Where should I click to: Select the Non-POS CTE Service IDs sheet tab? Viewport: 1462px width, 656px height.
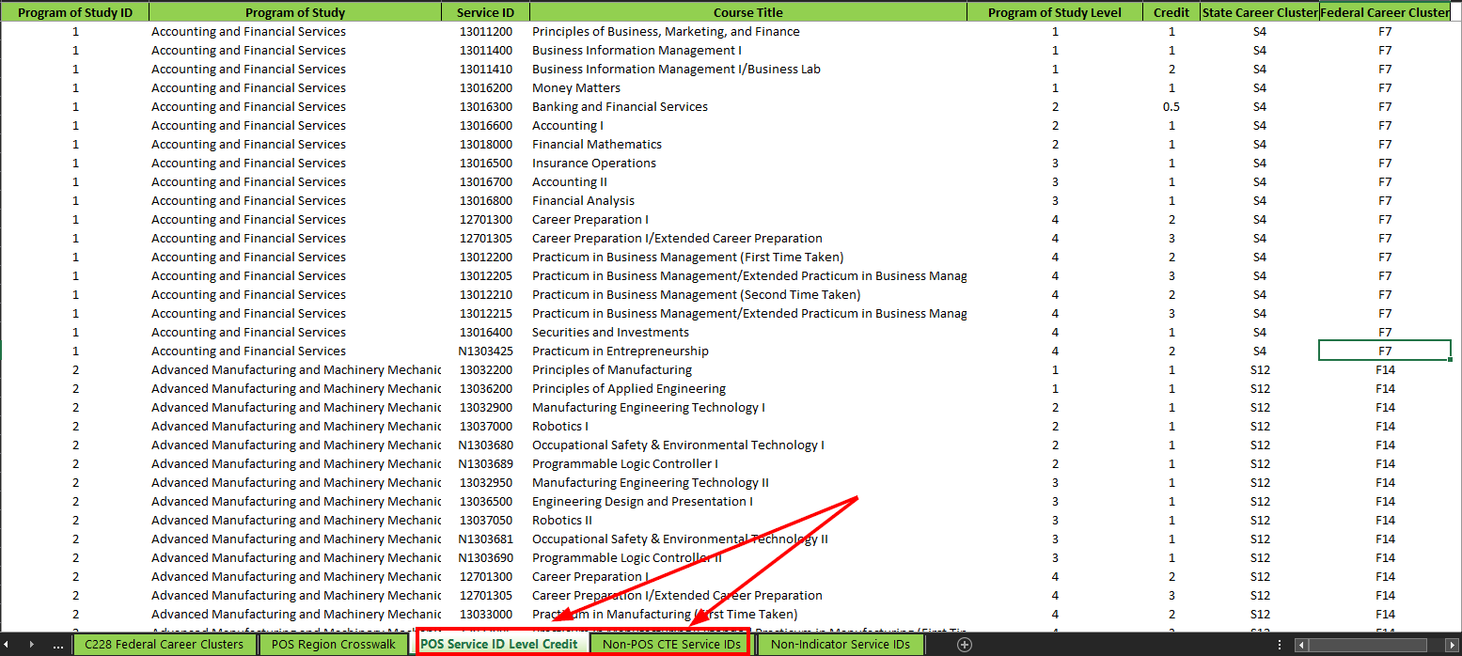(x=670, y=645)
